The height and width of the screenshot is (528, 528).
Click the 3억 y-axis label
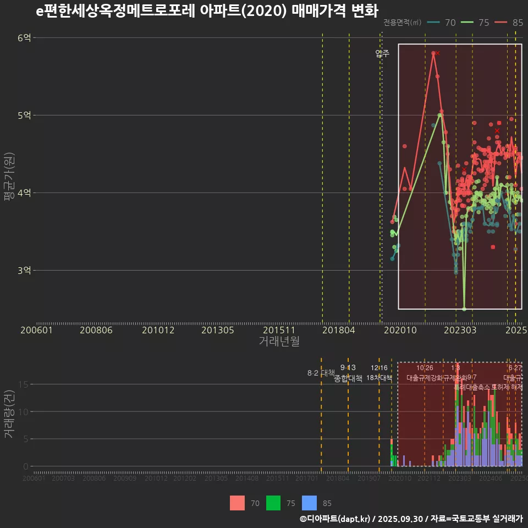pyautogui.click(x=25, y=270)
